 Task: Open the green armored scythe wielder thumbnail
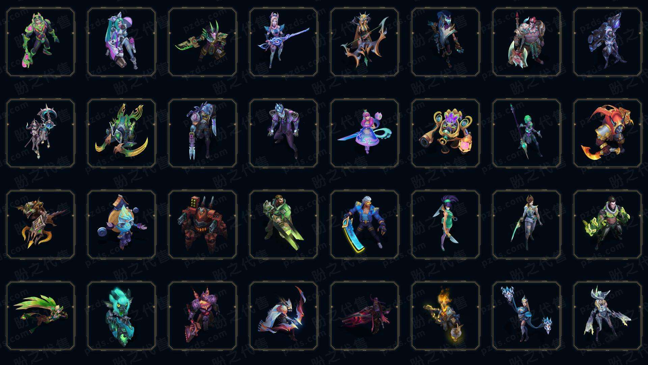(x=122, y=133)
